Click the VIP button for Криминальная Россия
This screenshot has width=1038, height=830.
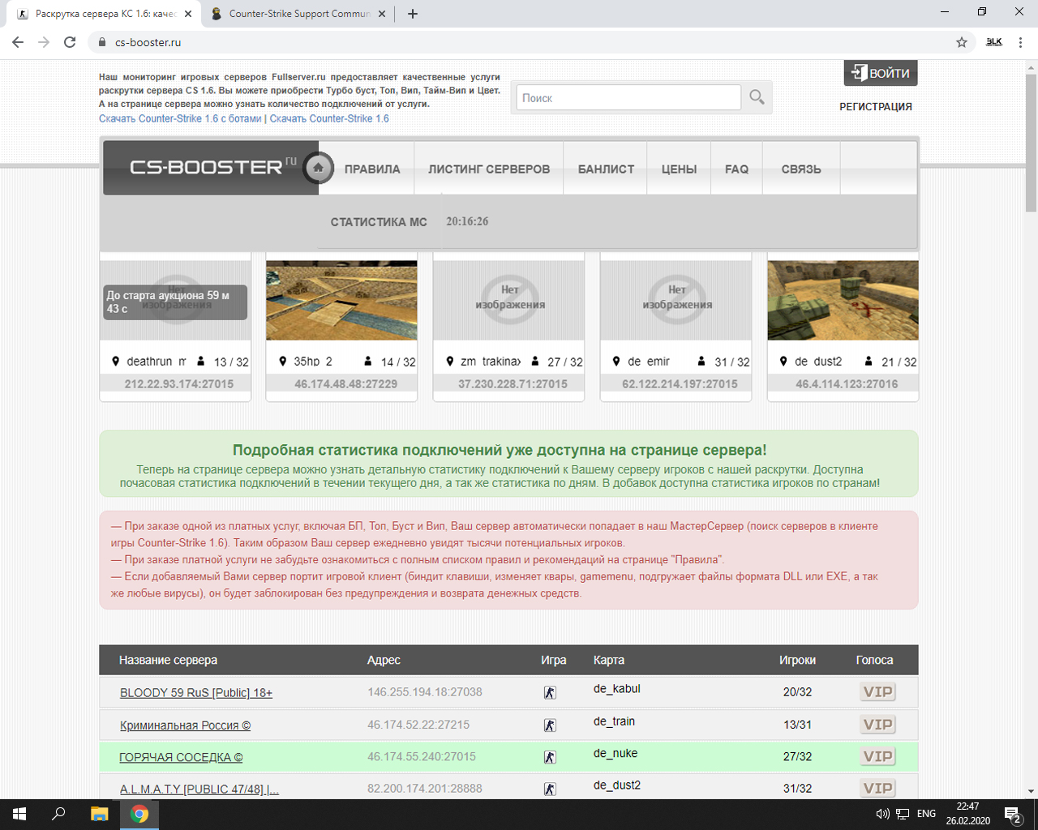[878, 725]
